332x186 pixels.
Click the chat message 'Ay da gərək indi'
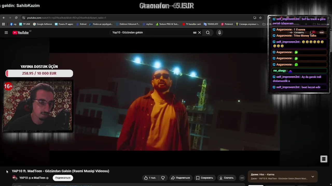coord(299,79)
